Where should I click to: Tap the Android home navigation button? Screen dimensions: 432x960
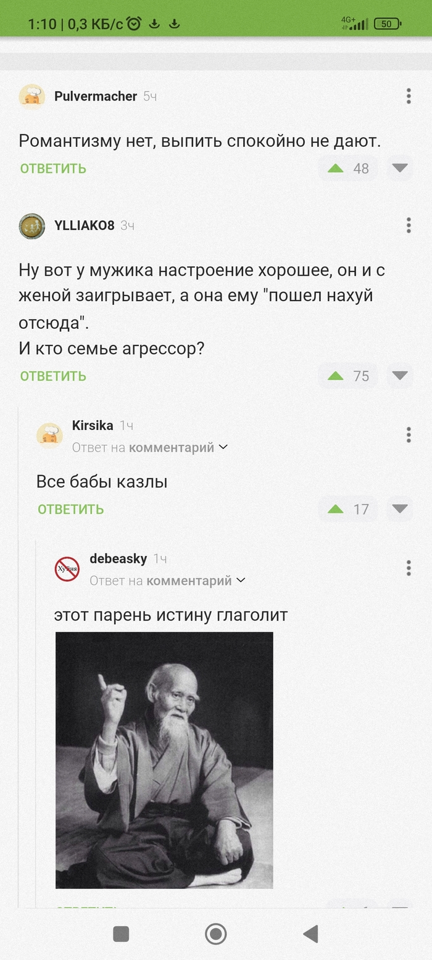point(215,934)
